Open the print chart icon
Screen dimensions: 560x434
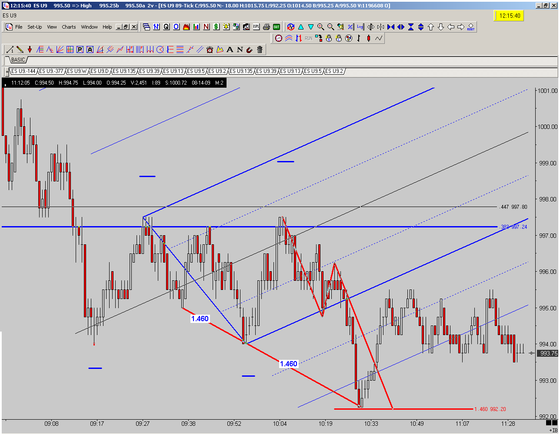click(x=266, y=27)
